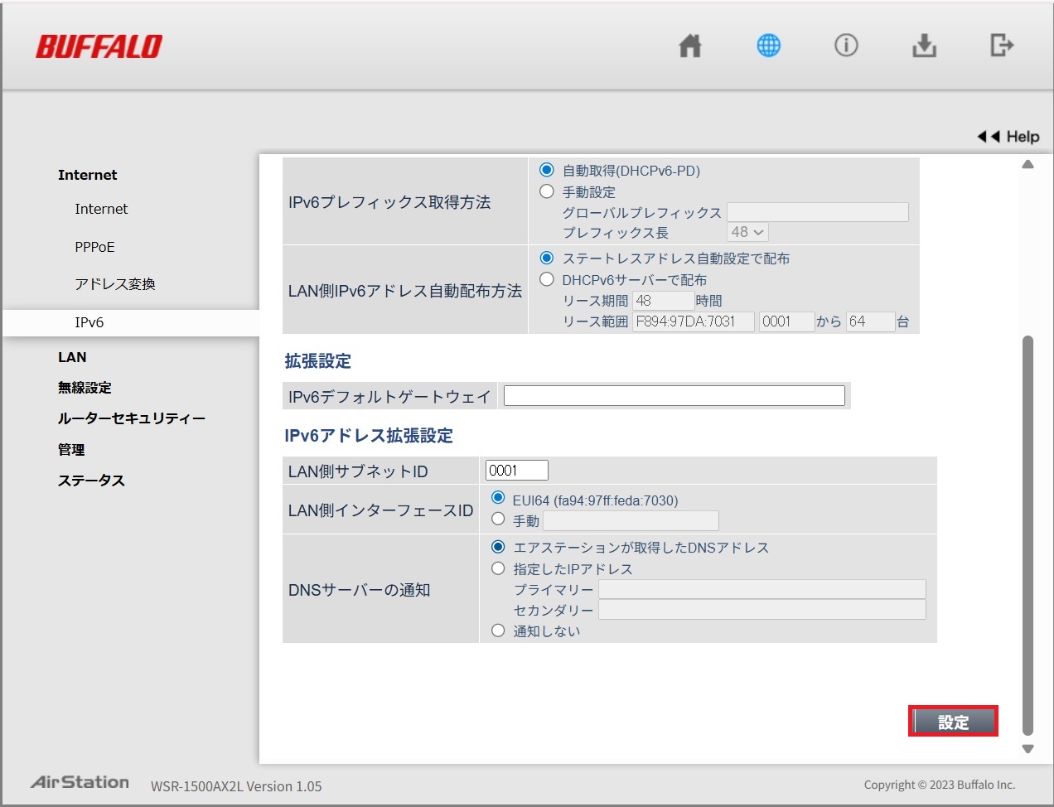Click the グローバルプレフィックス input field
The width and height of the screenshot is (1054, 807).
pos(818,212)
